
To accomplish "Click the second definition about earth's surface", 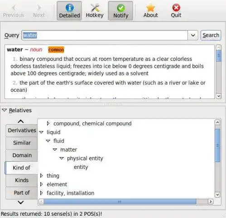I will [x=108, y=86].
